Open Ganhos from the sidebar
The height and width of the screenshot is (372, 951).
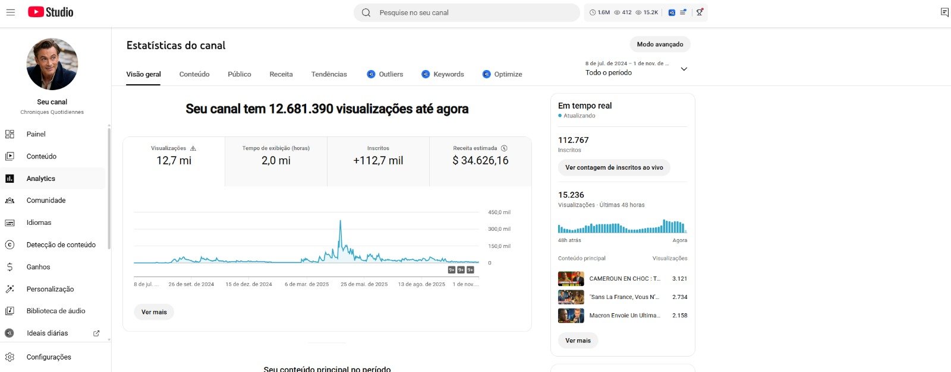pos(38,267)
